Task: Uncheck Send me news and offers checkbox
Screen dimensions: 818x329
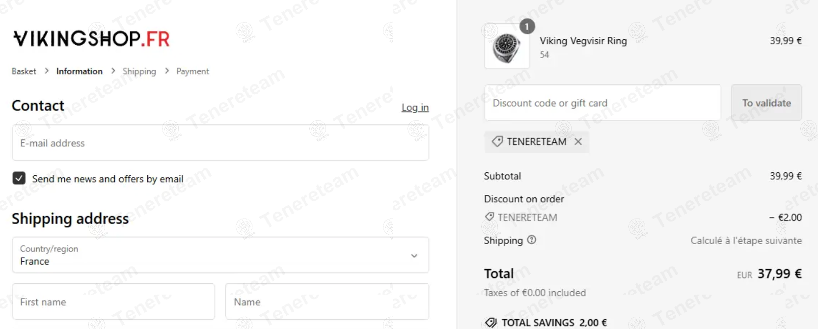Action: coord(19,178)
